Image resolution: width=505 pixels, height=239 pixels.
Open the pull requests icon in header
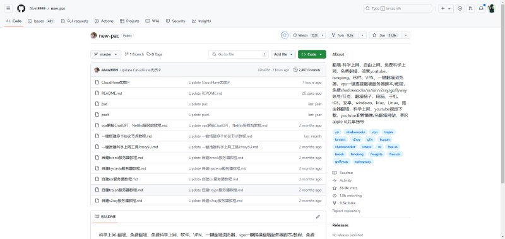click(x=470, y=8)
